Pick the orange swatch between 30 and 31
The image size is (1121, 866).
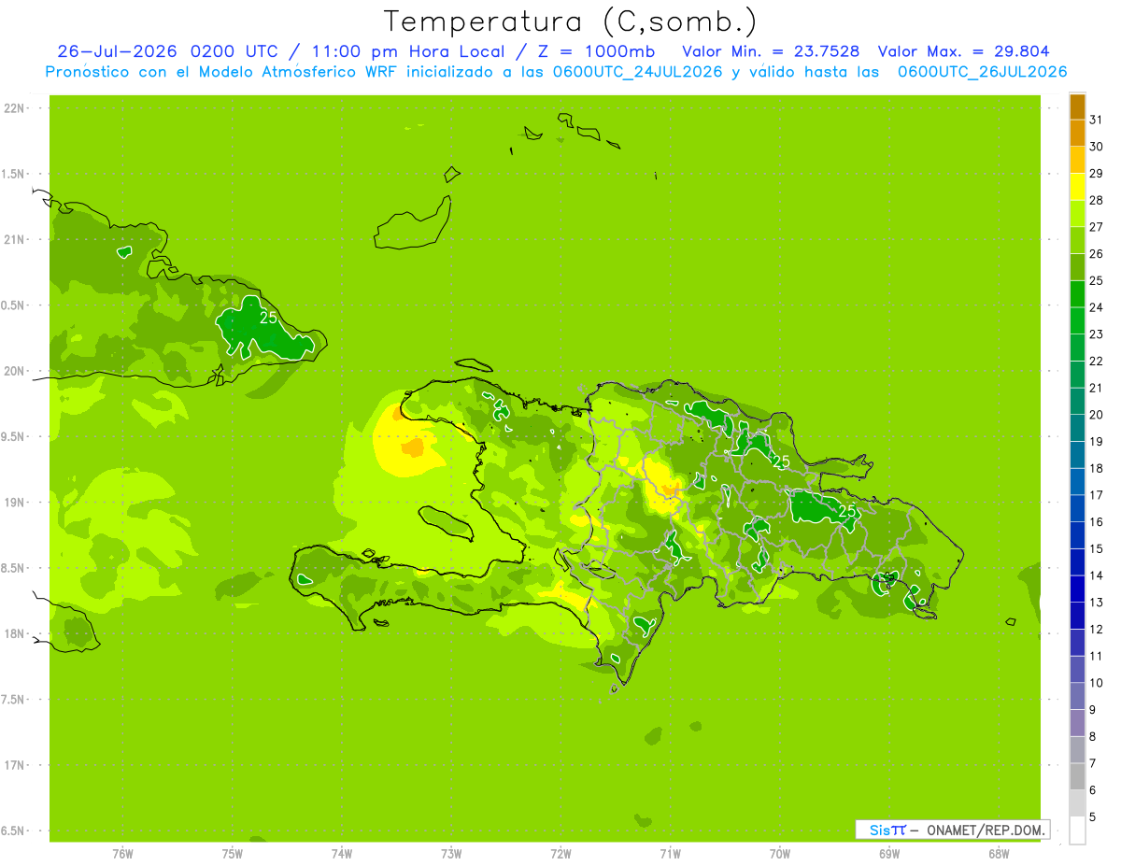(1077, 133)
